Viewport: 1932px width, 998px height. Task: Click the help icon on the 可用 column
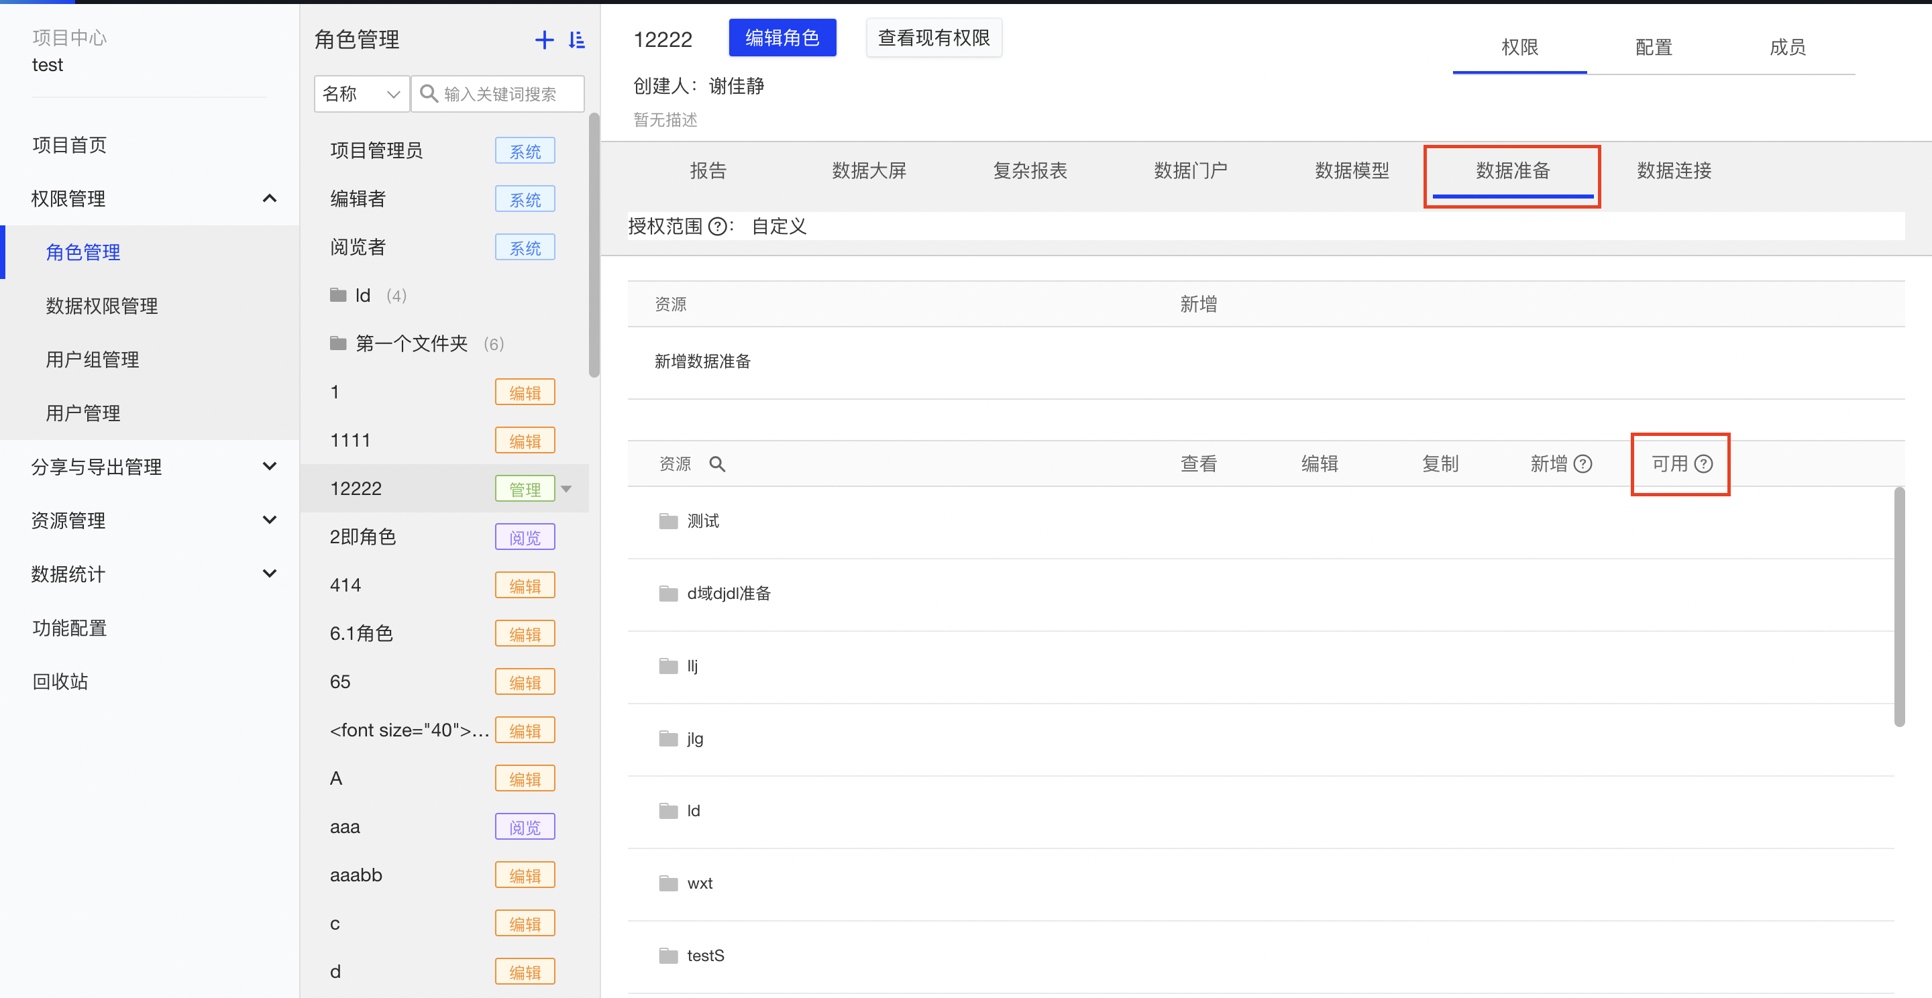coord(1705,463)
